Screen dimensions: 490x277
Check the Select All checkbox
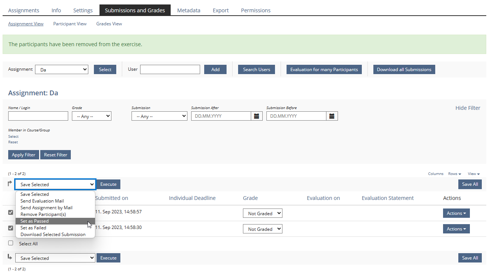[11, 243]
